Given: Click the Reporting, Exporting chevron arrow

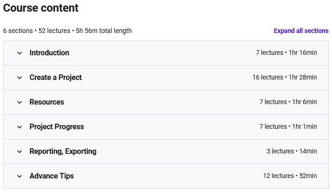Looking at the screenshot, I should pyautogui.click(x=20, y=152).
